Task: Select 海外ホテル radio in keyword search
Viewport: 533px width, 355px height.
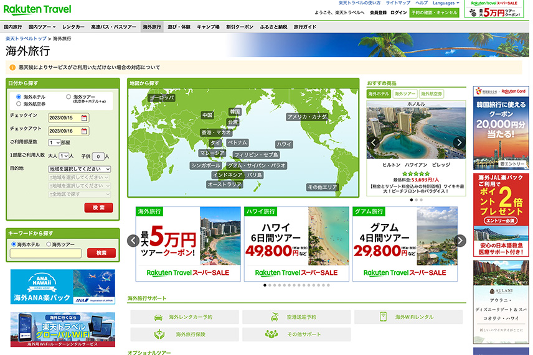Action: [x=14, y=244]
